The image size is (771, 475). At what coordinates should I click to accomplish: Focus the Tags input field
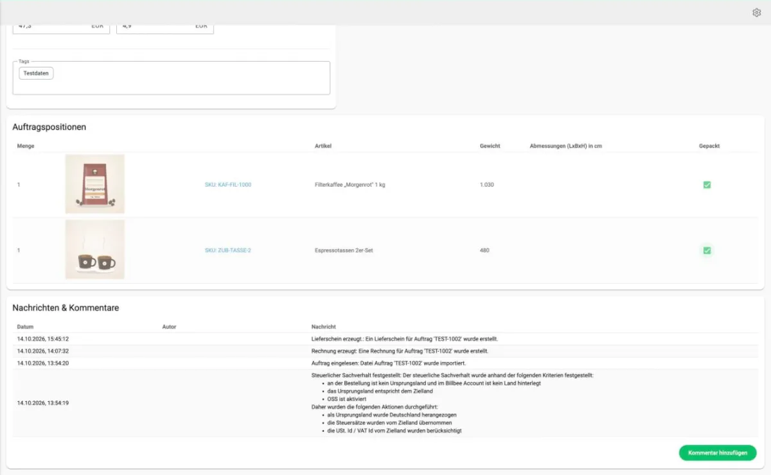[x=172, y=78]
